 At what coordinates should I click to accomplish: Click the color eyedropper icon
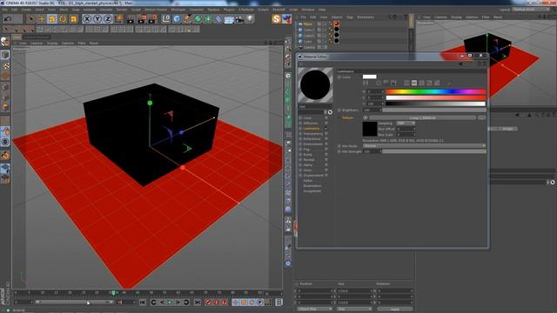pyautogui.click(x=449, y=83)
